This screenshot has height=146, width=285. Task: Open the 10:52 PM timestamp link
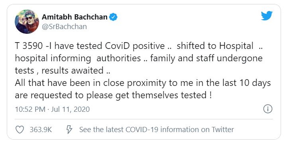[30, 109]
